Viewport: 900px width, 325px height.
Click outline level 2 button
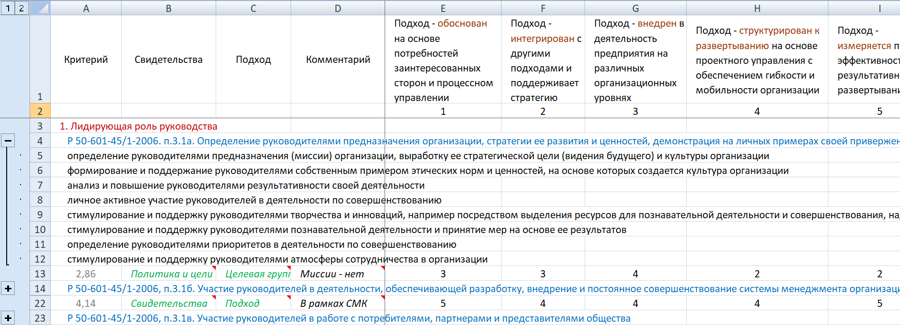(21, 8)
